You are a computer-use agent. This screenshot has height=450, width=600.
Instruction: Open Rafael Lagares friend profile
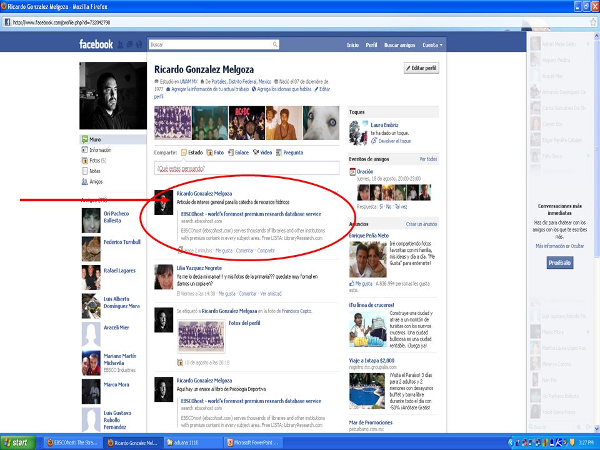pos(119,271)
